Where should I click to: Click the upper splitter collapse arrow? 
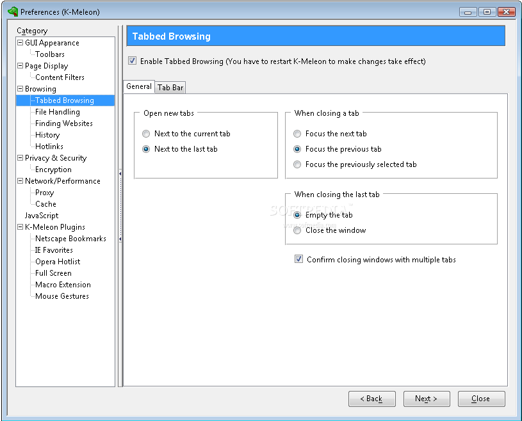click(x=120, y=173)
